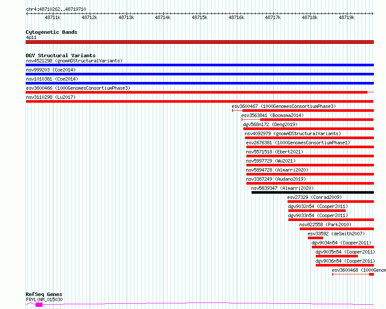
Task: Click the nsv4521298 gnomAD variant label
Action: (x=74, y=61)
